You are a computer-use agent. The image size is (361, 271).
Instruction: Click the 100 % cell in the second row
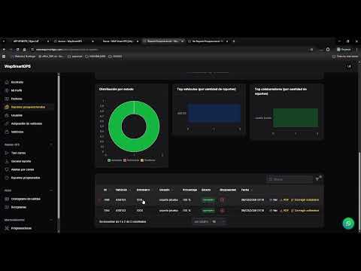187,210
